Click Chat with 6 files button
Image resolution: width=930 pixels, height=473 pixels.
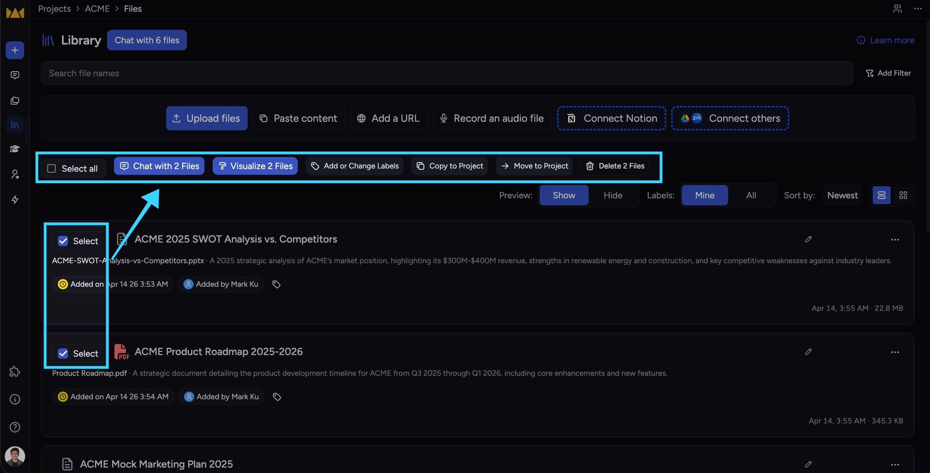tap(147, 40)
